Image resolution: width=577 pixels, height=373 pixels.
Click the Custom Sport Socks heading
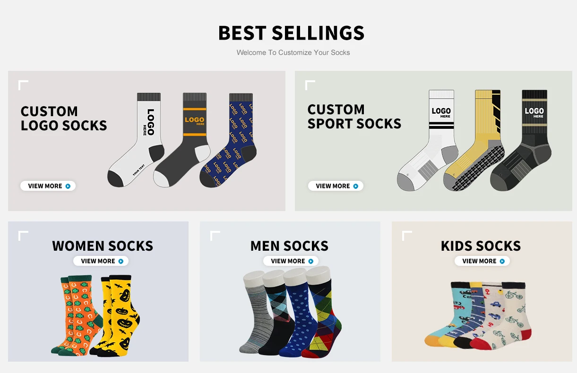click(x=354, y=117)
